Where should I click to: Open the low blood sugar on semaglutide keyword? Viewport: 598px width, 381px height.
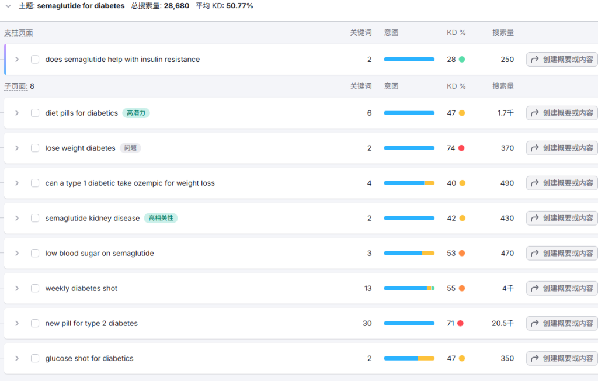pyautogui.click(x=99, y=253)
